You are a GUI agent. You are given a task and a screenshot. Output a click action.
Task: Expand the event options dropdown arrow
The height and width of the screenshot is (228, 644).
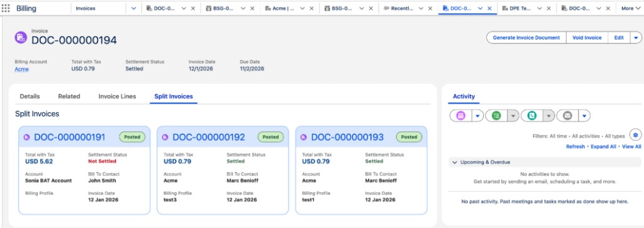(x=477, y=116)
